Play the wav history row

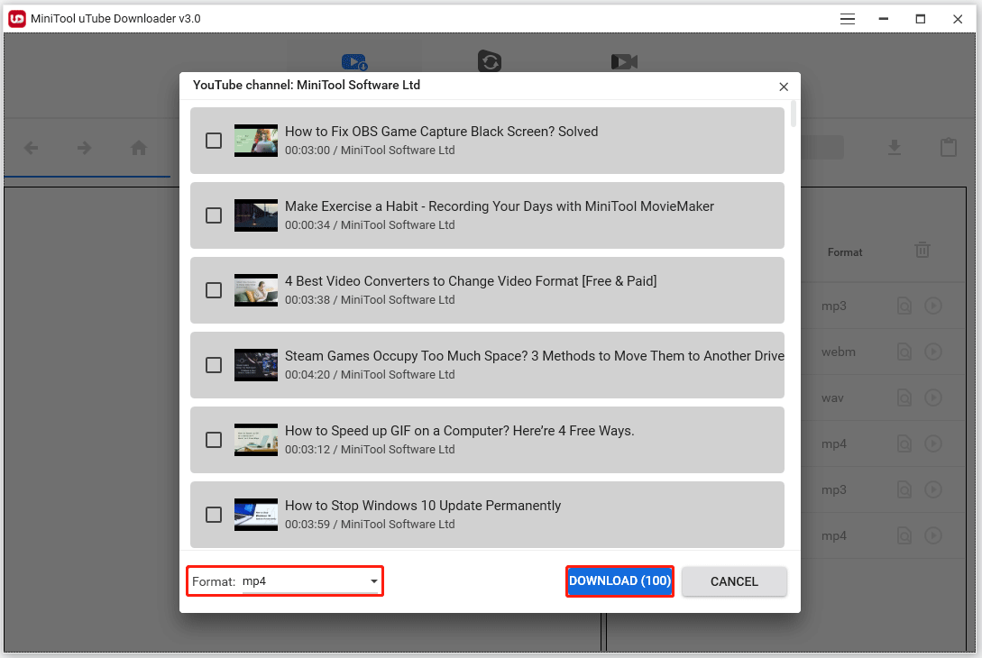click(x=933, y=398)
